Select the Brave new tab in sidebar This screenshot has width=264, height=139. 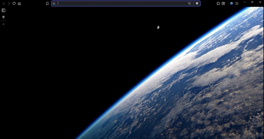pos(3,17)
